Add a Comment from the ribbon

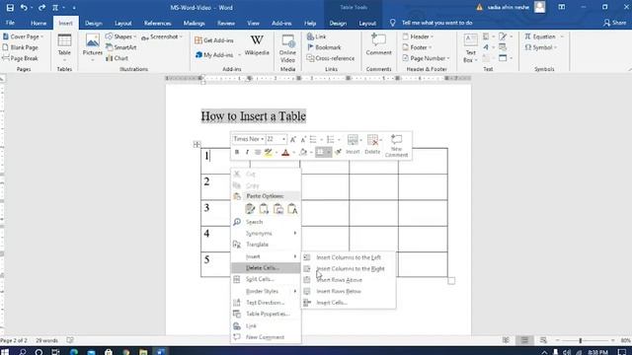pyautogui.click(x=378, y=44)
